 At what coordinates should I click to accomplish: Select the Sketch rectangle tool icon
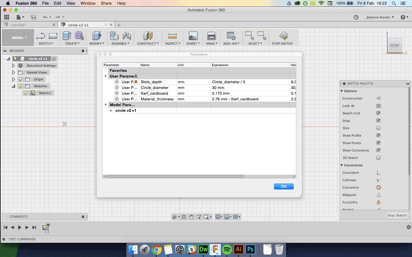tap(53, 36)
